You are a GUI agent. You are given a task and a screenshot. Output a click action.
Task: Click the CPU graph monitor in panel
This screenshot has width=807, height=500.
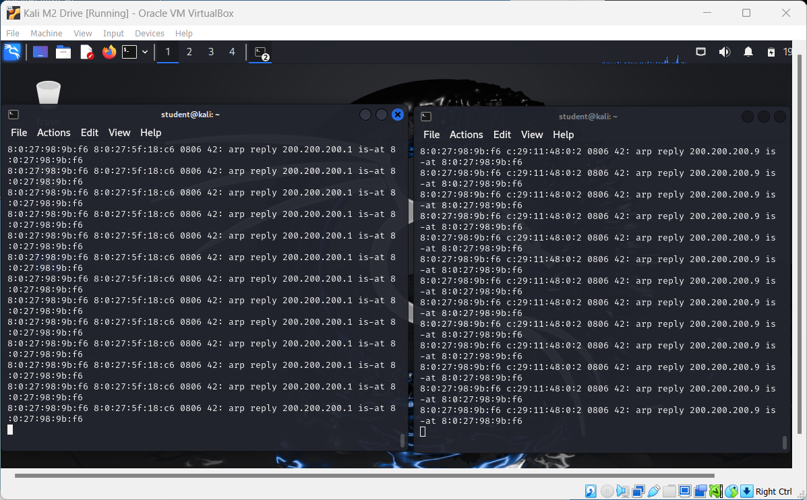point(645,59)
